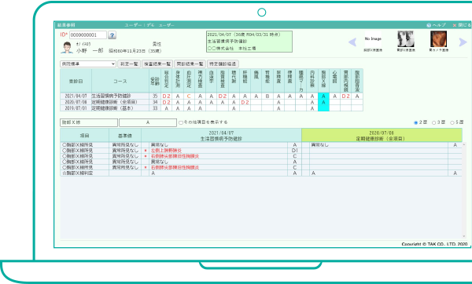Toggle the その他項目を表示する checkbox
Viewport: 472px width, 284px height.
click(181, 122)
